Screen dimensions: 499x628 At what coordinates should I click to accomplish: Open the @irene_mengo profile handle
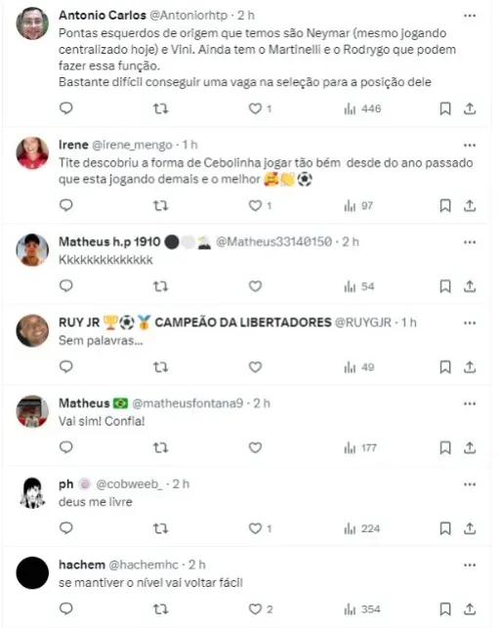(132, 145)
